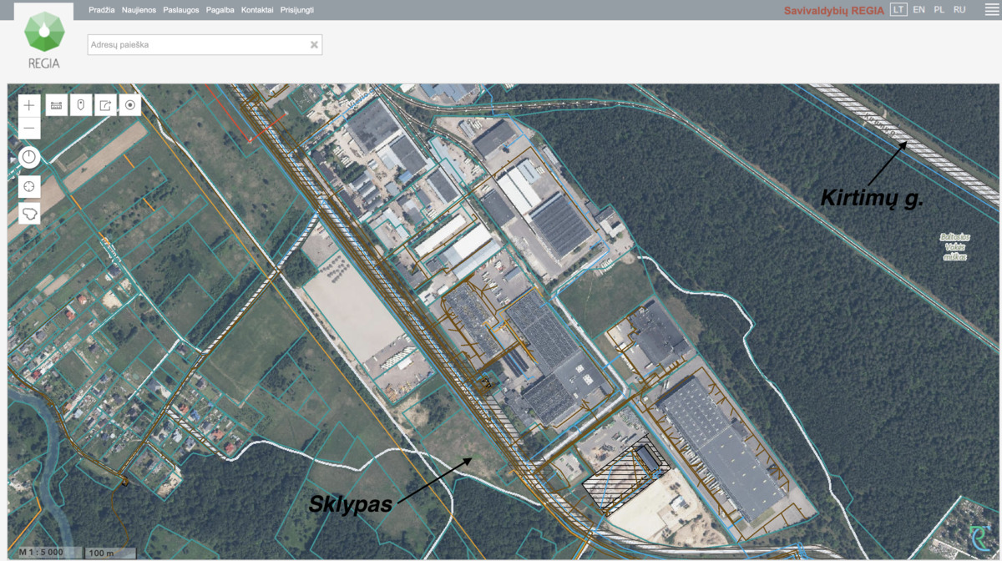This screenshot has width=1002, height=561.
Task: Open the measure ruler tool
Action: (x=57, y=105)
